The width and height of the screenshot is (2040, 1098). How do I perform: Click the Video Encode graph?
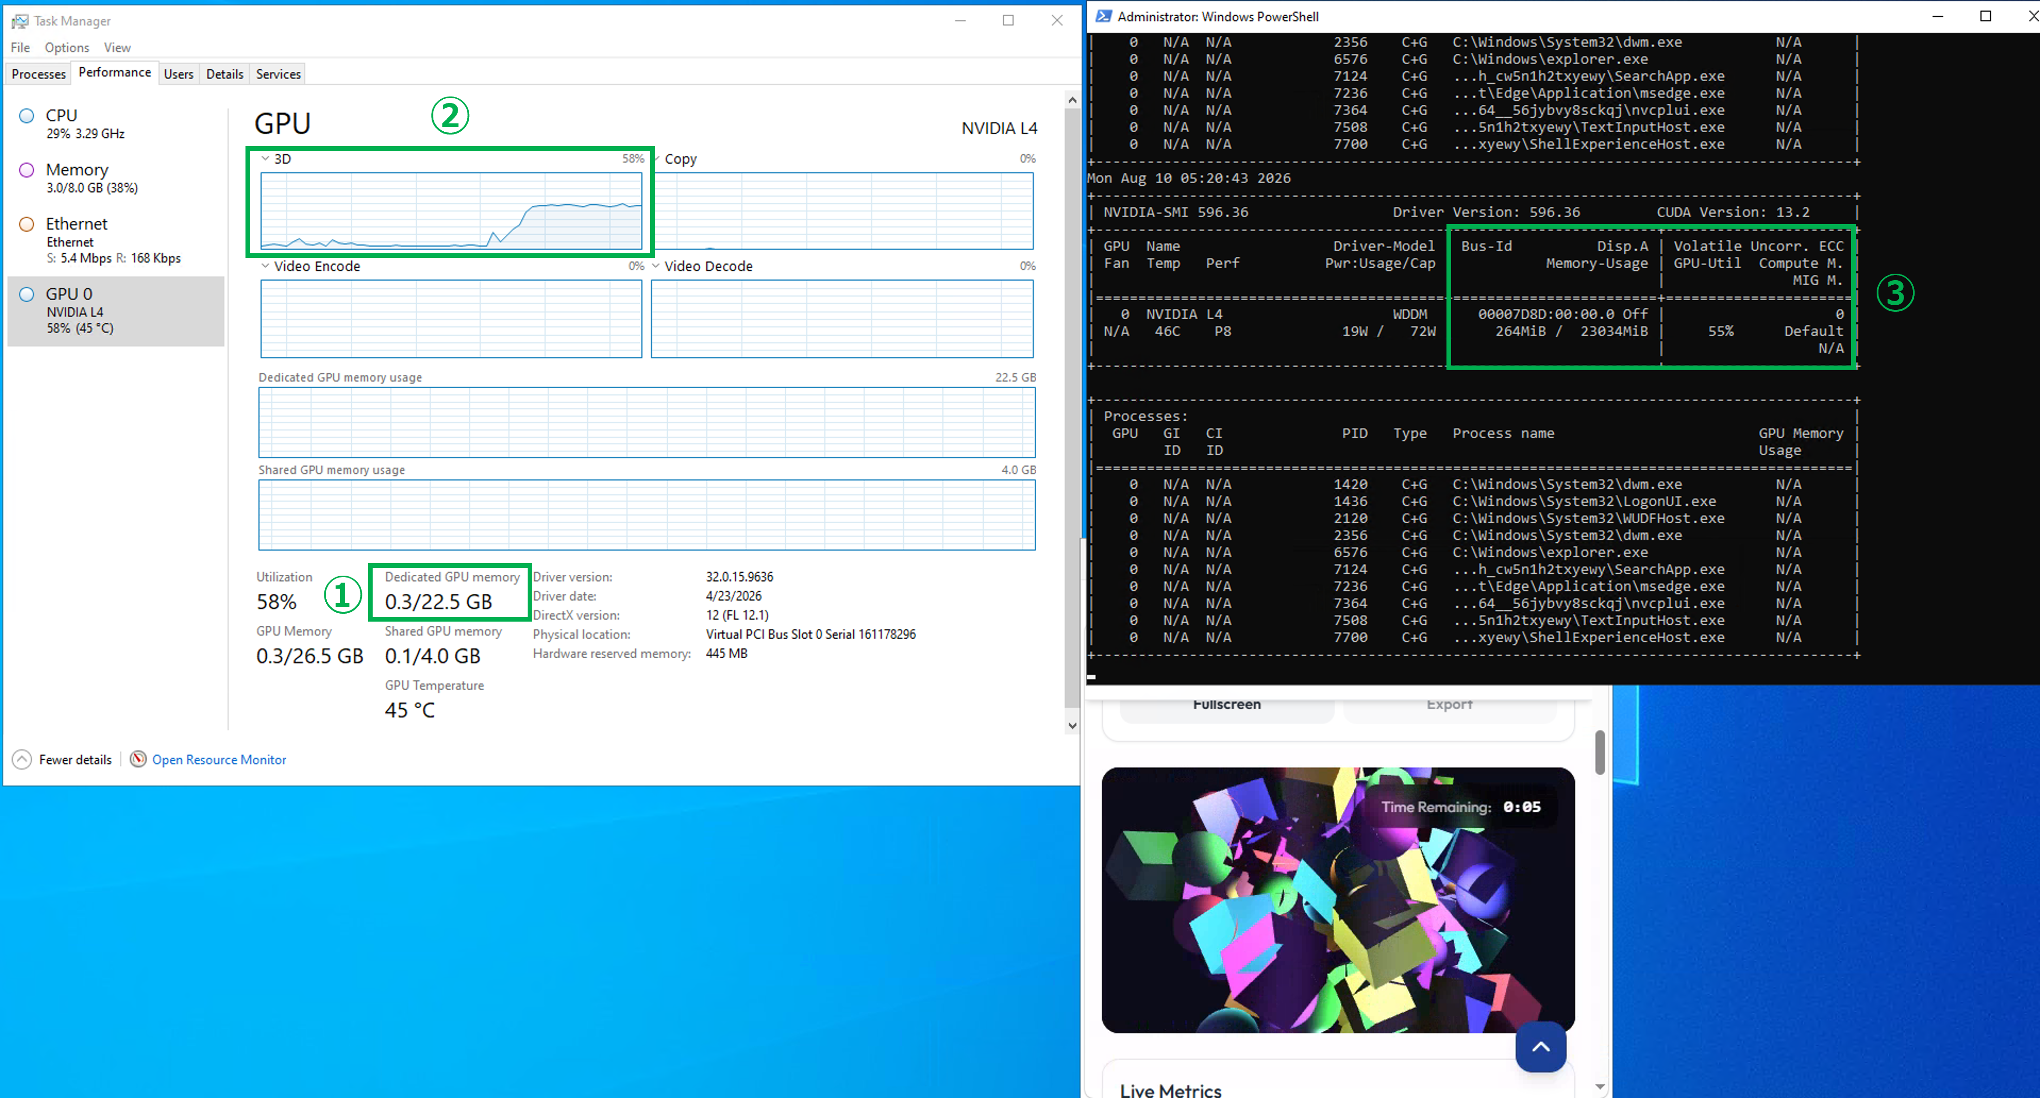click(x=452, y=319)
